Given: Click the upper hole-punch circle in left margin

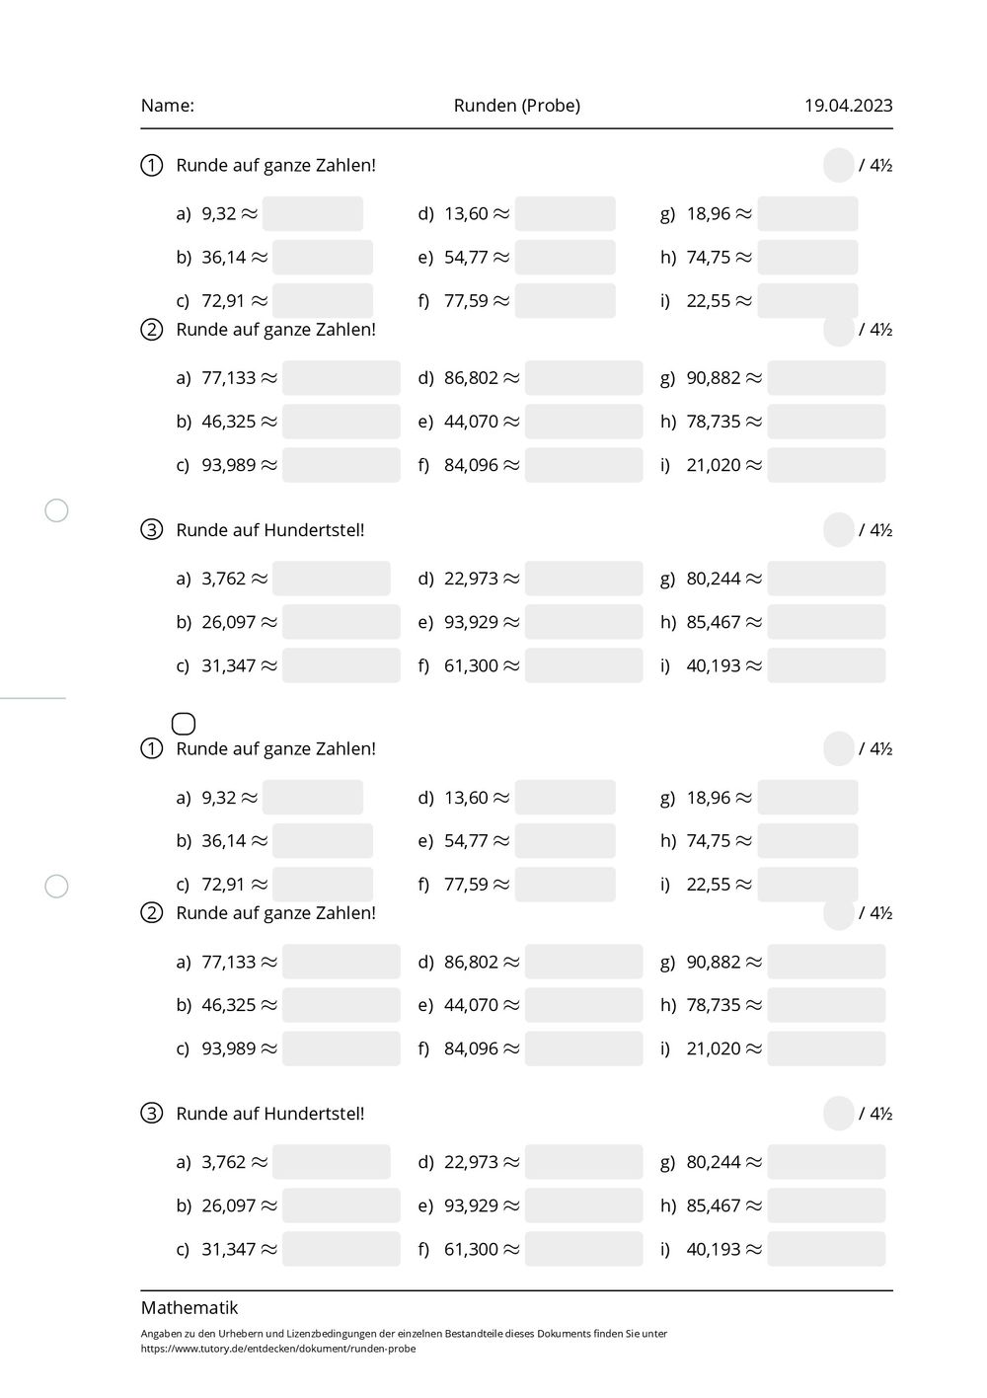Looking at the screenshot, I should coord(57,510).
